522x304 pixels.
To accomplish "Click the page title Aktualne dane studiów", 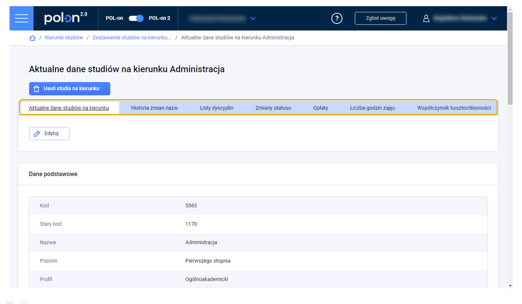I will click(127, 69).
